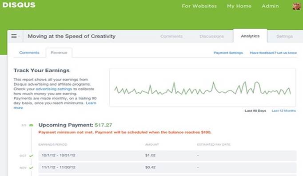
Task: Open the Settings tab
Action: (x=284, y=36)
